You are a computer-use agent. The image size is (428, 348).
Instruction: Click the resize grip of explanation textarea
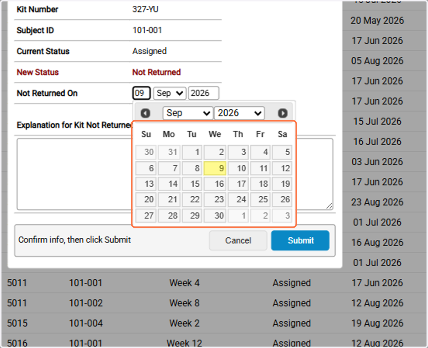pos(329,206)
